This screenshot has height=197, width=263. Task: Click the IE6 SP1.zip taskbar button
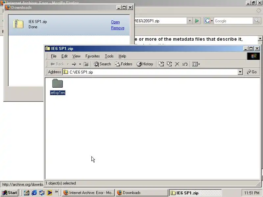click(195, 193)
